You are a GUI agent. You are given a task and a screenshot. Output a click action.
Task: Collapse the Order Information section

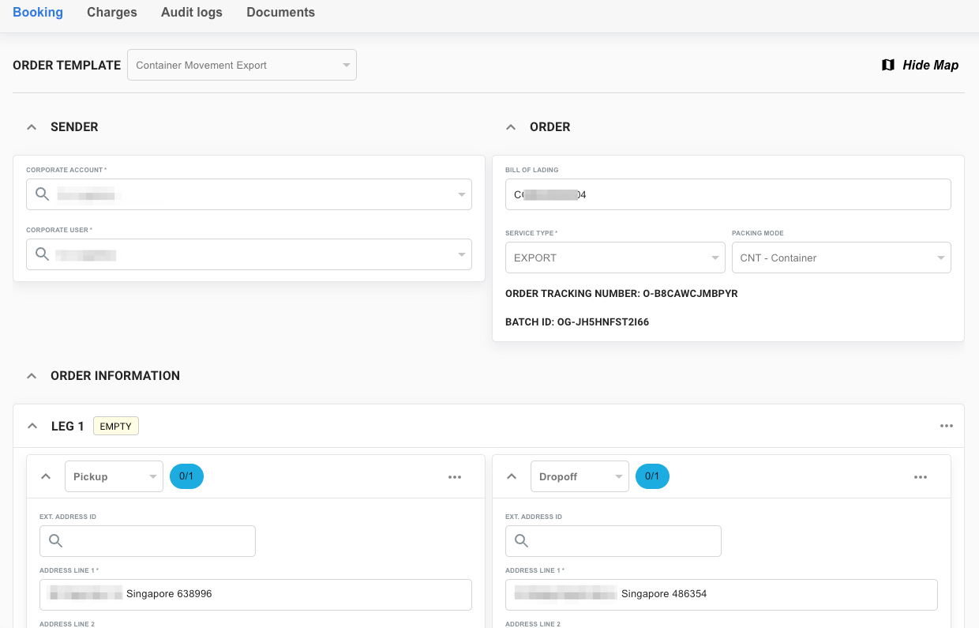pos(32,376)
